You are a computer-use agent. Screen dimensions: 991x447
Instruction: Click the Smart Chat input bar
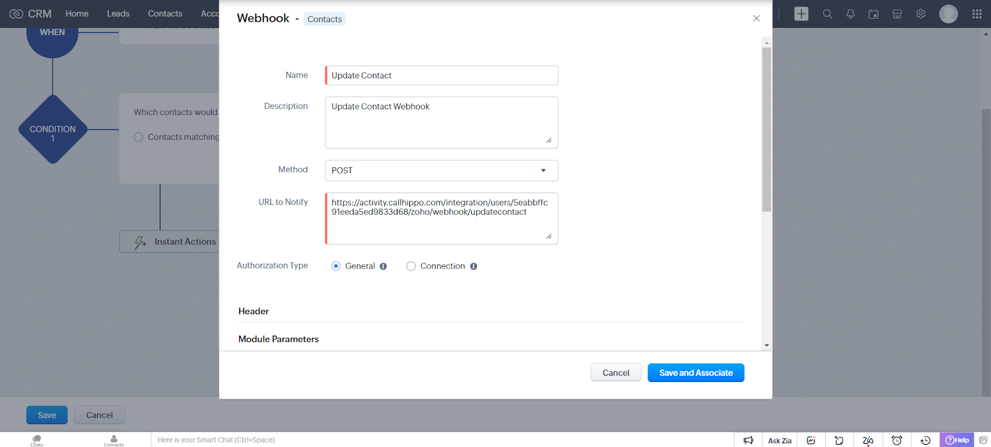click(x=442, y=440)
